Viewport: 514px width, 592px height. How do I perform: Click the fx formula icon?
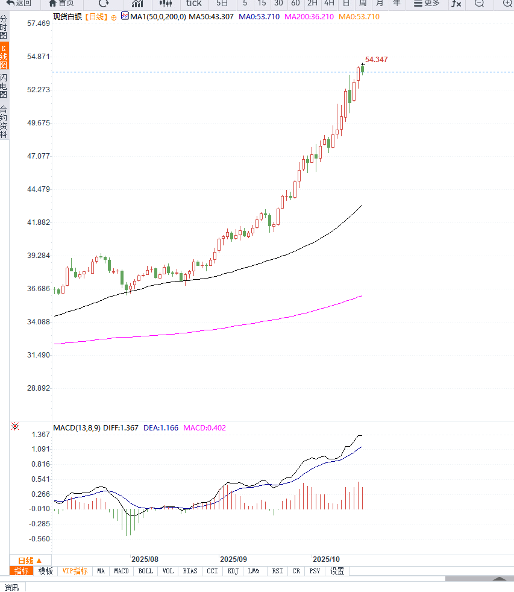[456, 4]
